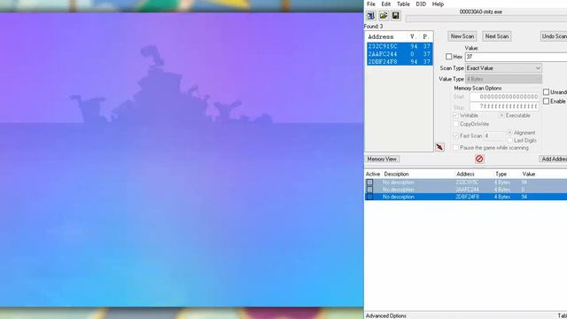The image size is (567, 319).
Task: Toggle the Writable checkbox
Action: (x=455, y=115)
